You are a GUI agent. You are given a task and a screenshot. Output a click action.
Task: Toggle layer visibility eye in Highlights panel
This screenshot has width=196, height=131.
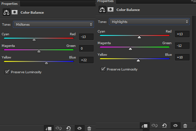coord(175,126)
